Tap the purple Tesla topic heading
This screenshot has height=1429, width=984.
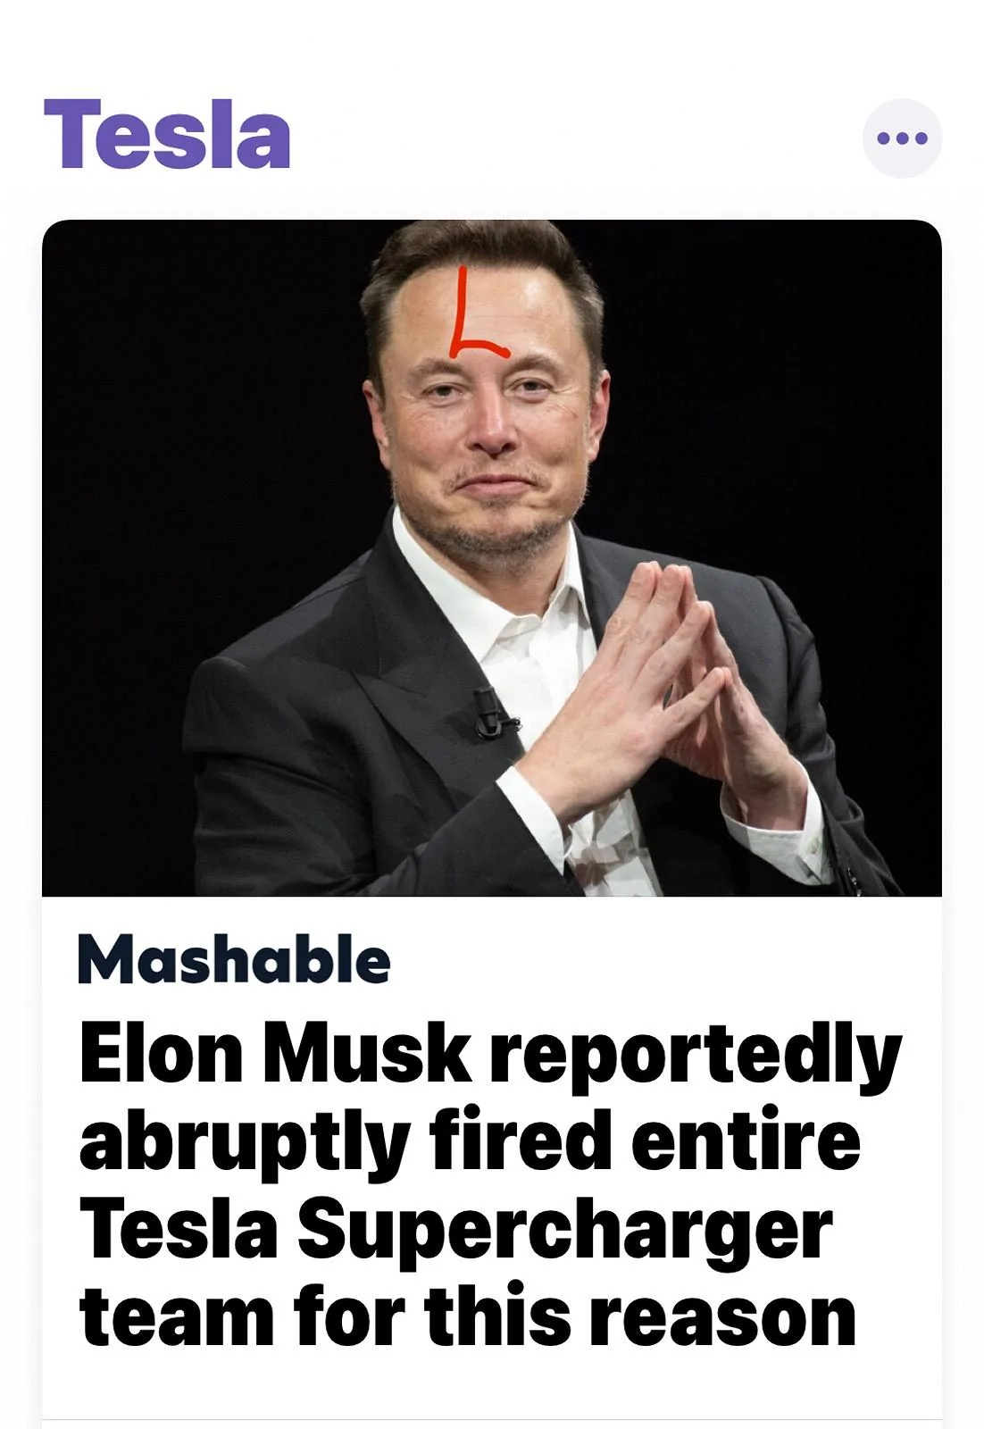(167, 134)
